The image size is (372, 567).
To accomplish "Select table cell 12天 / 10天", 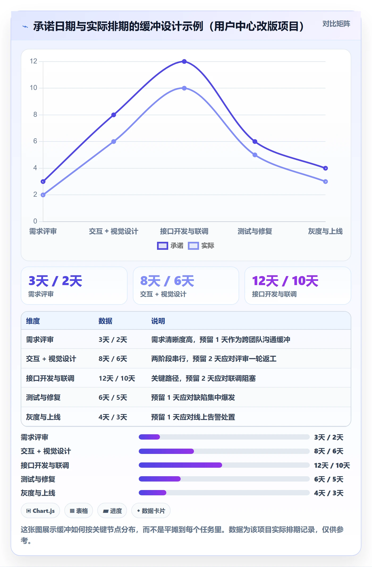I will [x=117, y=378].
